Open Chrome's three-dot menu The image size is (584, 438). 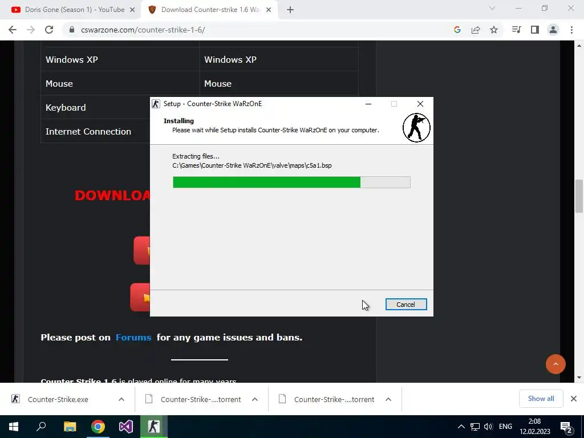pos(571,30)
